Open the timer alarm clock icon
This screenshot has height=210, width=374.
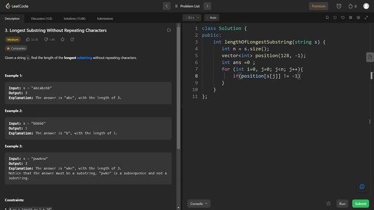(339, 6)
